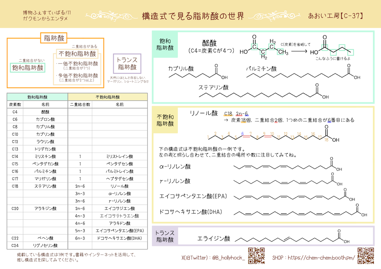The width and height of the screenshot is (381, 269).
Task: Select the 6n-3 cell in the table
Action: (x=80, y=238)
